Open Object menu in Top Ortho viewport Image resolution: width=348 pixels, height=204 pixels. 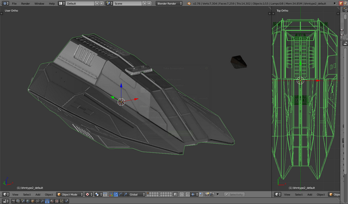(x=321, y=194)
